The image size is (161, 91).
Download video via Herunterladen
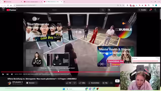(x=94, y=83)
